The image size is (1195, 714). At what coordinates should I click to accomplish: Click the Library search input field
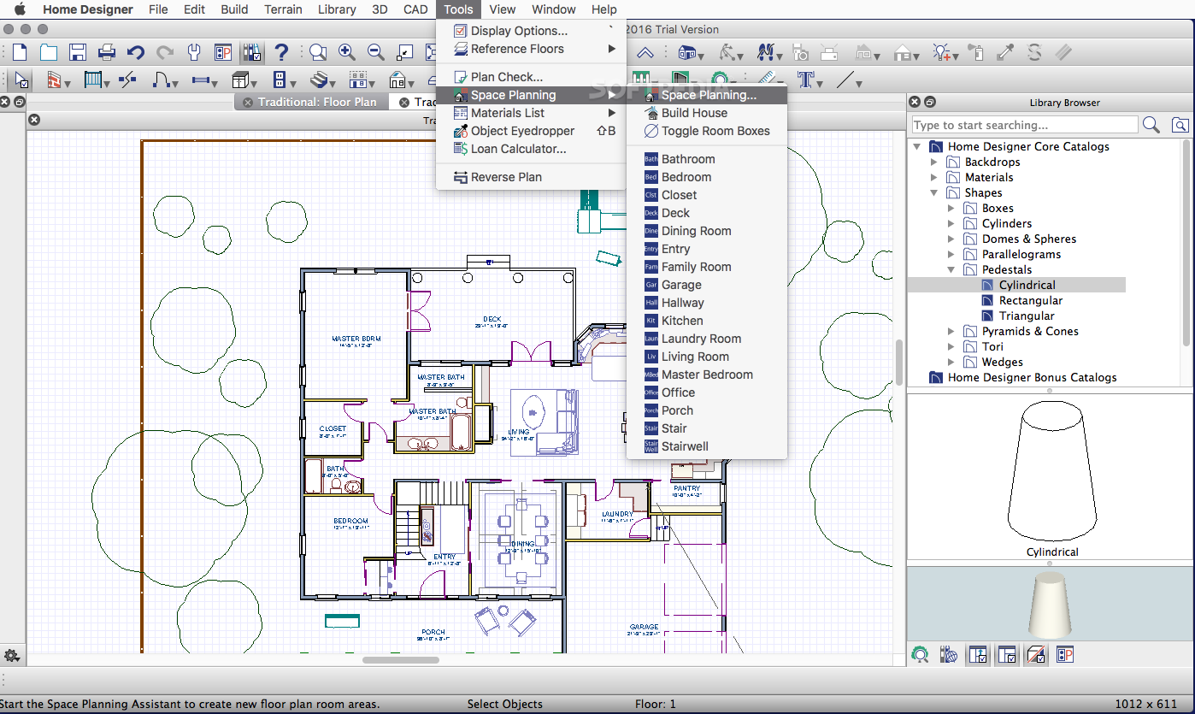(1024, 125)
